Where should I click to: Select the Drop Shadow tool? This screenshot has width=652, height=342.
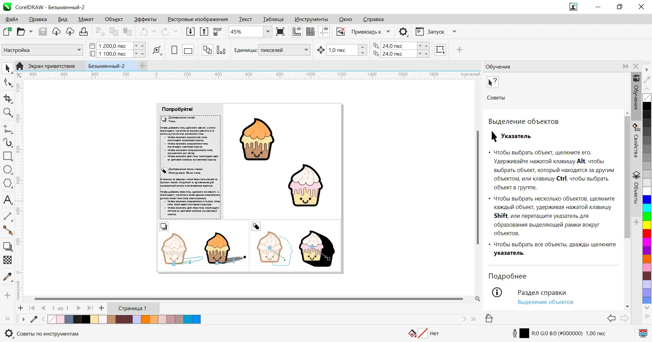pyautogui.click(x=7, y=246)
